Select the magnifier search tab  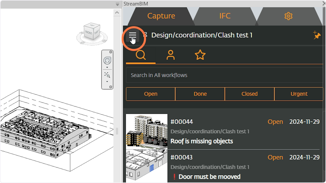click(x=141, y=55)
